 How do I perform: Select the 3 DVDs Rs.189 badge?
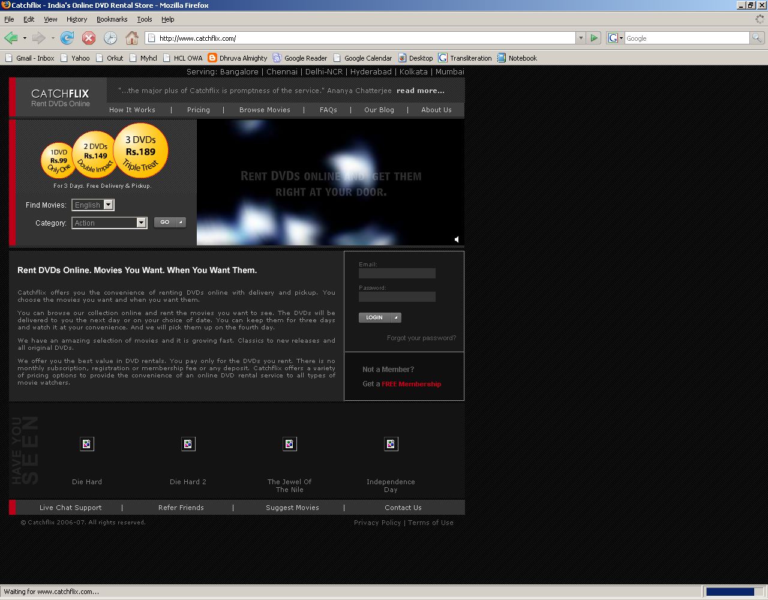click(140, 151)
